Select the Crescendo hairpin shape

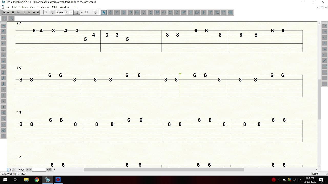(x=324, y=38)
